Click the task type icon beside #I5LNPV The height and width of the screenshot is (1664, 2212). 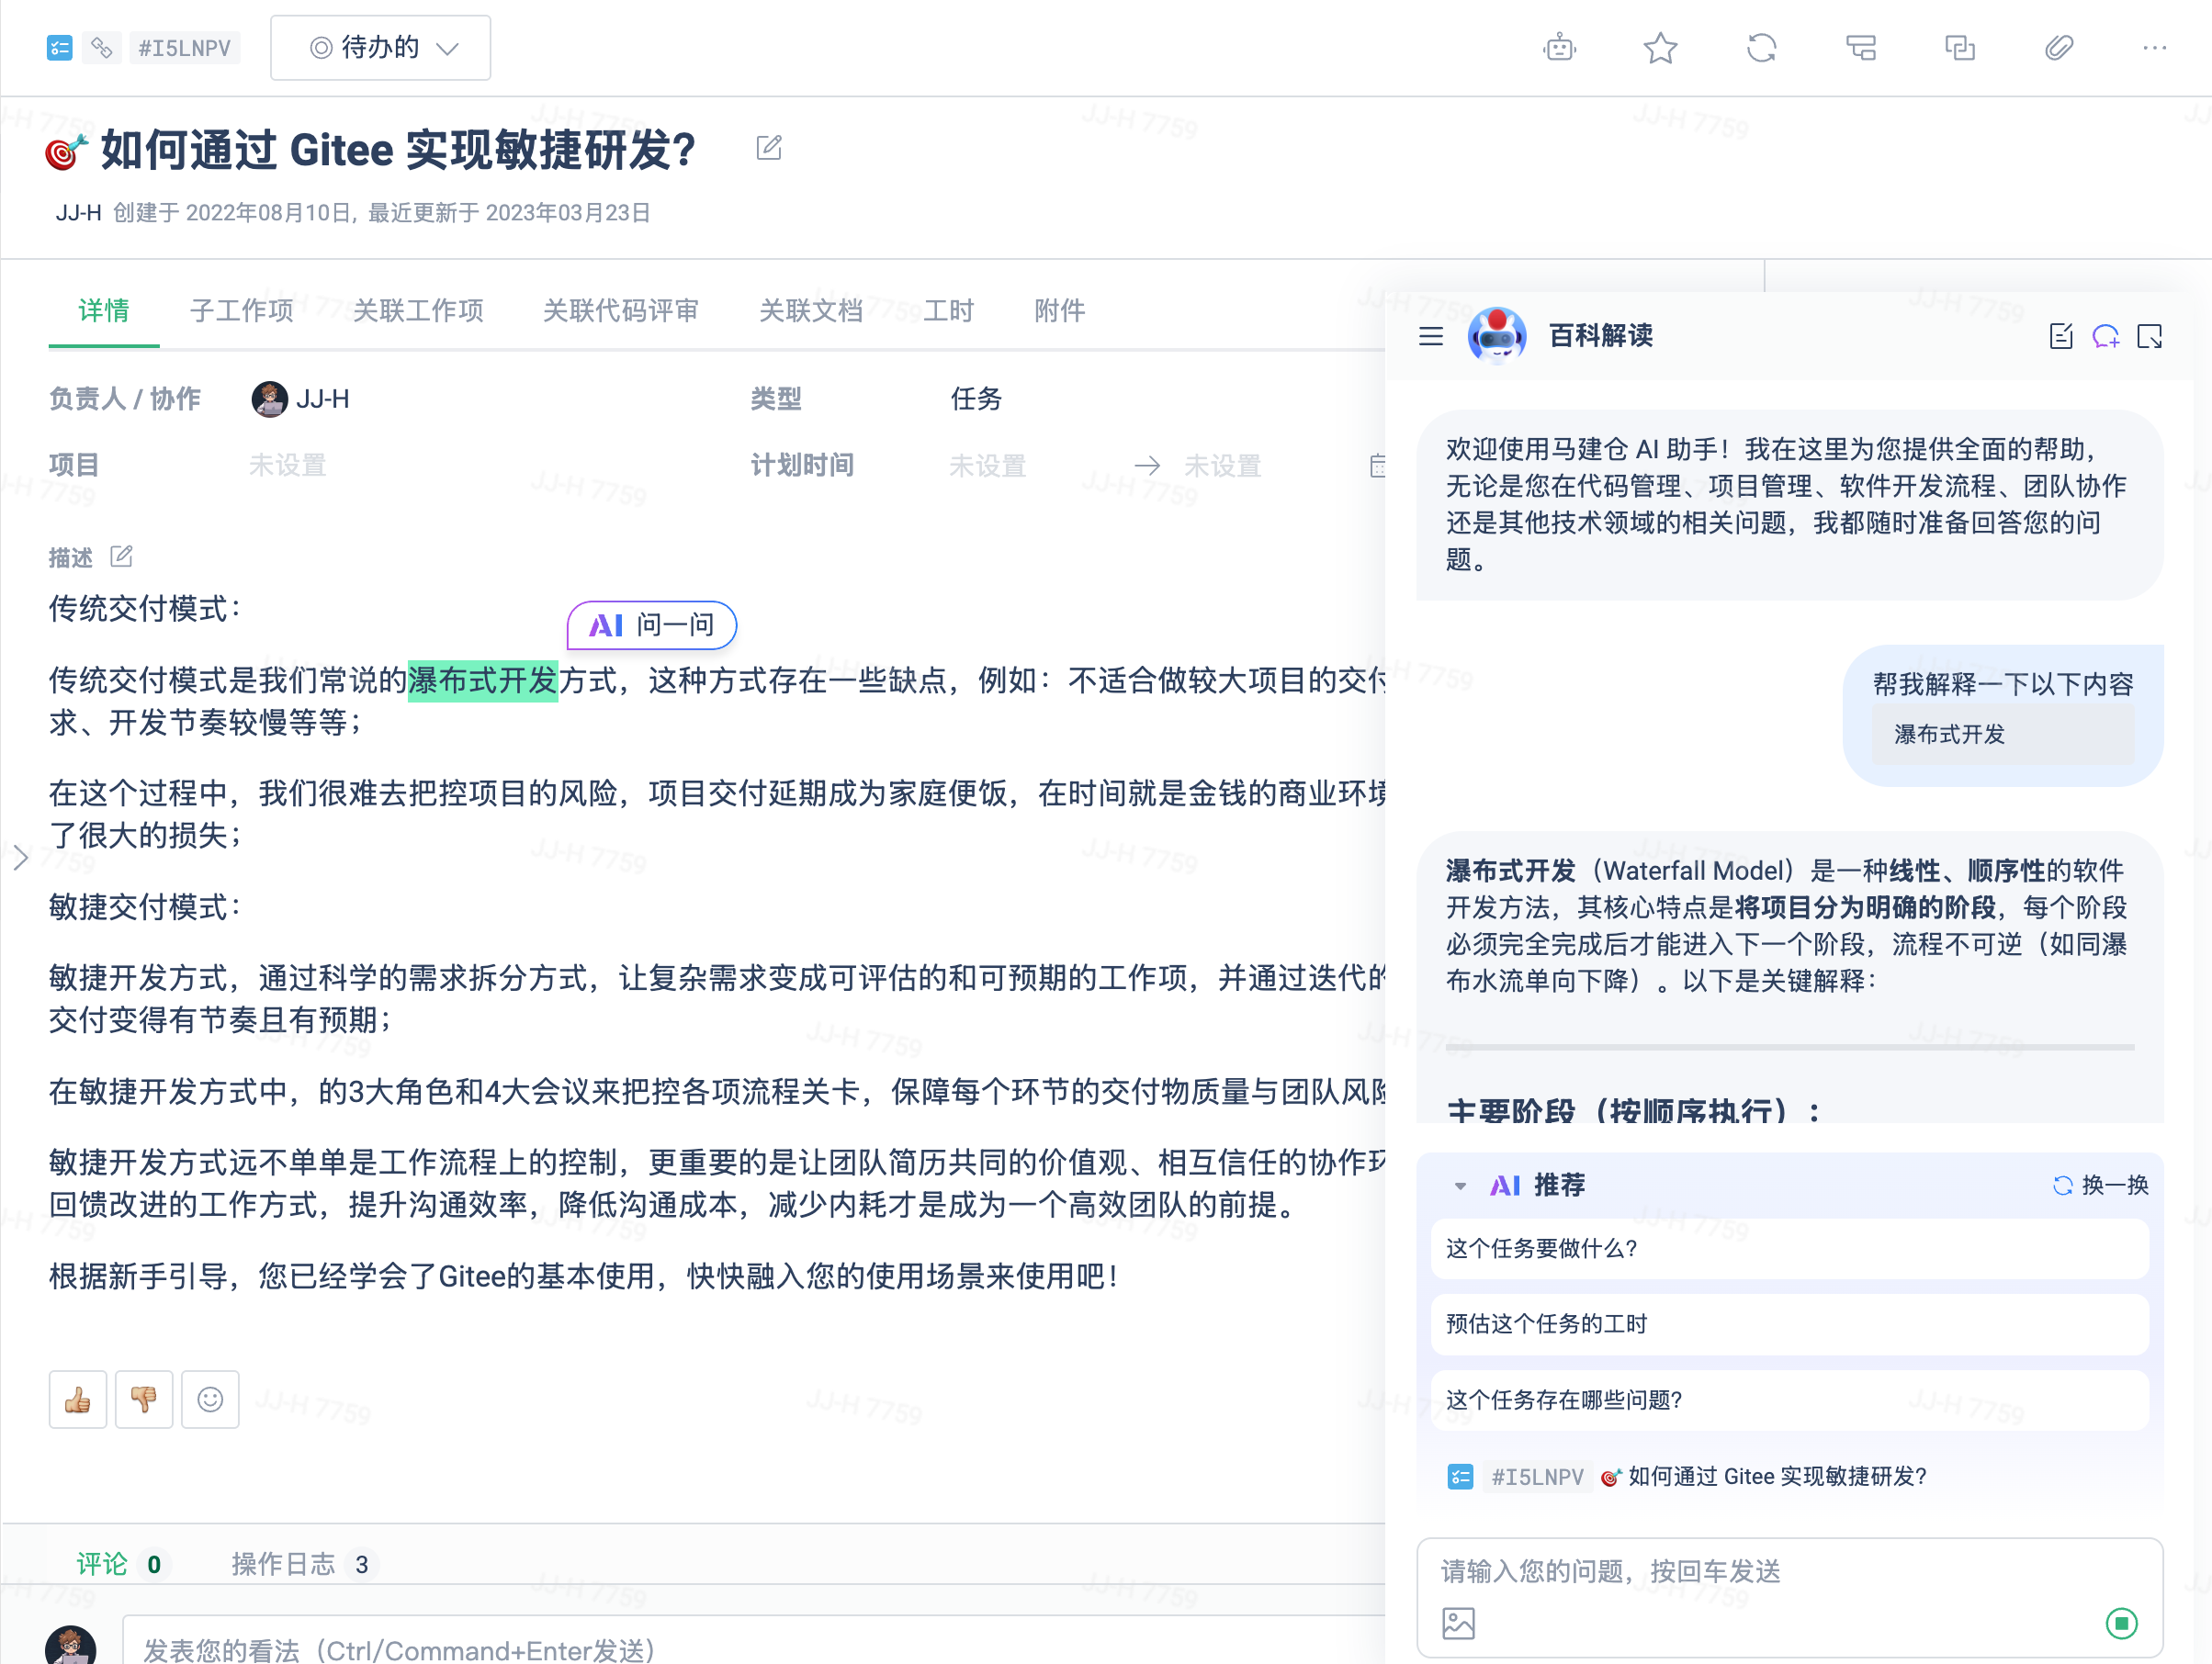(59, 47)
